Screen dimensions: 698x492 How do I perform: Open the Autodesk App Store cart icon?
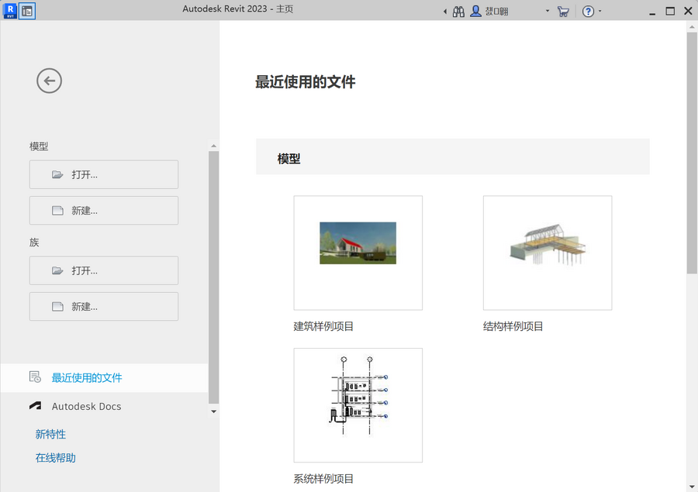[563, 12]
